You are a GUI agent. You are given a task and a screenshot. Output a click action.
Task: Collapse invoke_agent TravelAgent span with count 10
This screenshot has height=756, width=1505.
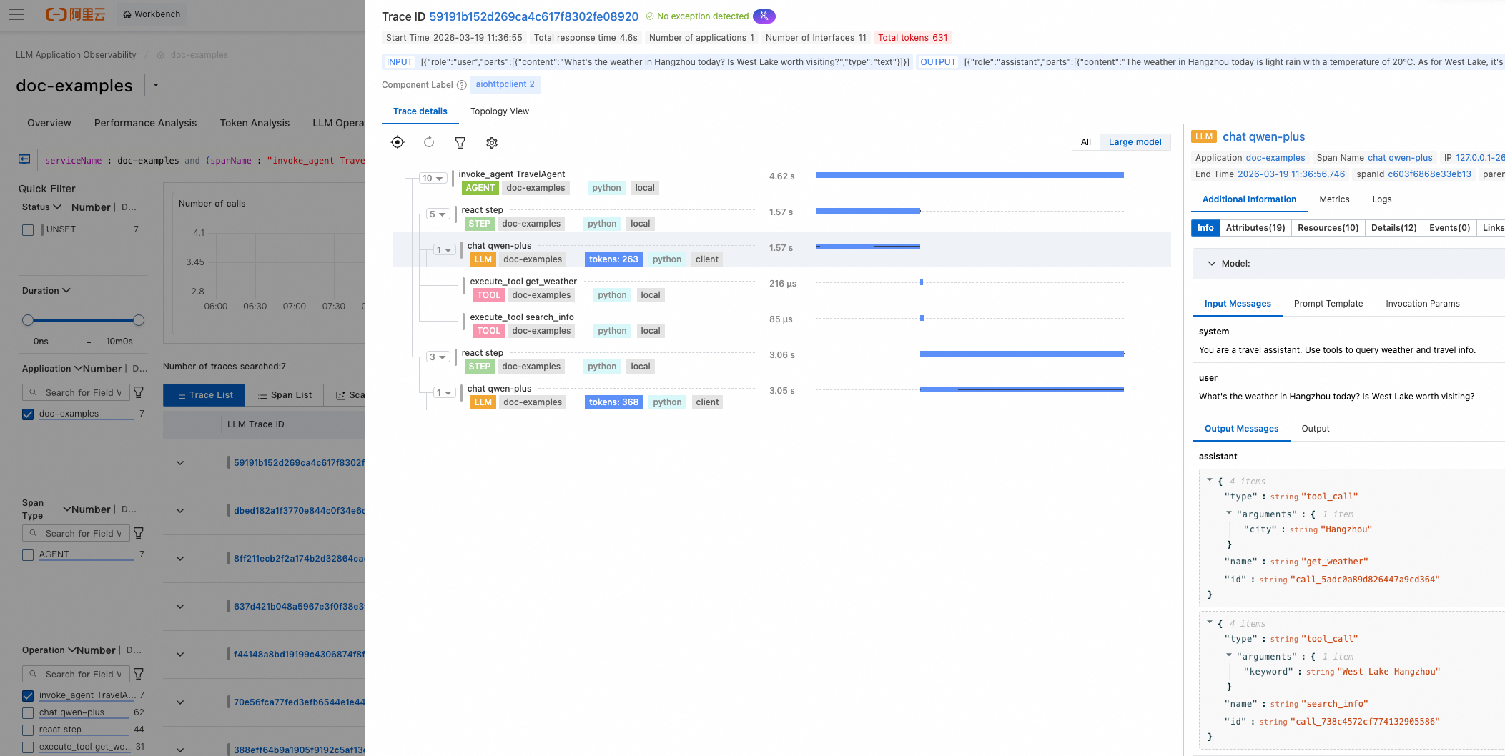click(433, 179)
